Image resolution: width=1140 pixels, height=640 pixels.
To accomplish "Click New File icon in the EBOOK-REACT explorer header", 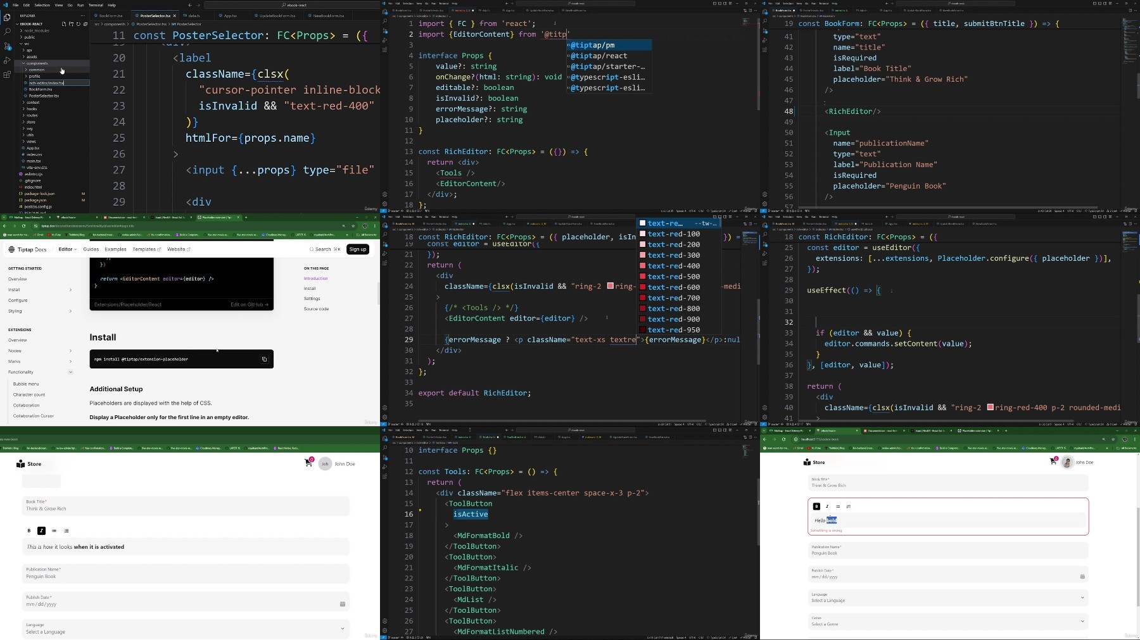I will point(63,24).
